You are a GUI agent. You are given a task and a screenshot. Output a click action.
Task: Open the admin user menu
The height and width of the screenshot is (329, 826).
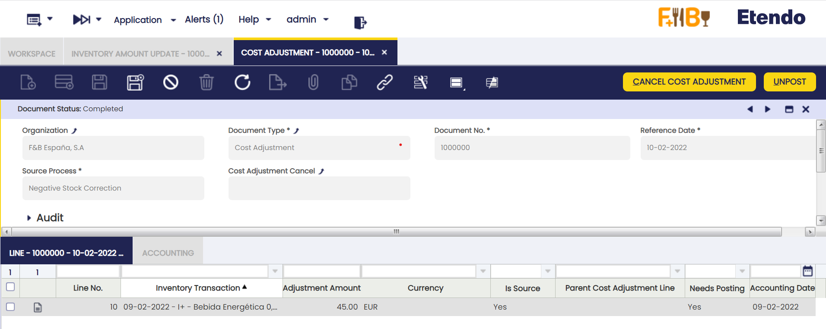click(x=308, y=19)
